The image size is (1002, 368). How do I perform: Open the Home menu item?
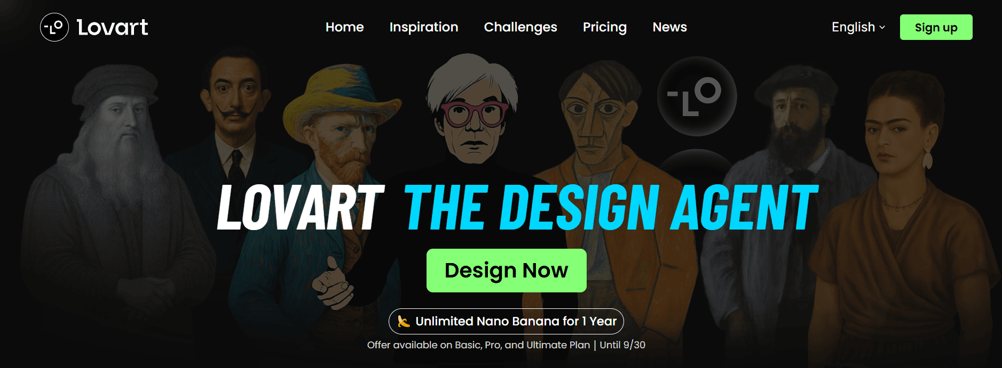point(345,27)
